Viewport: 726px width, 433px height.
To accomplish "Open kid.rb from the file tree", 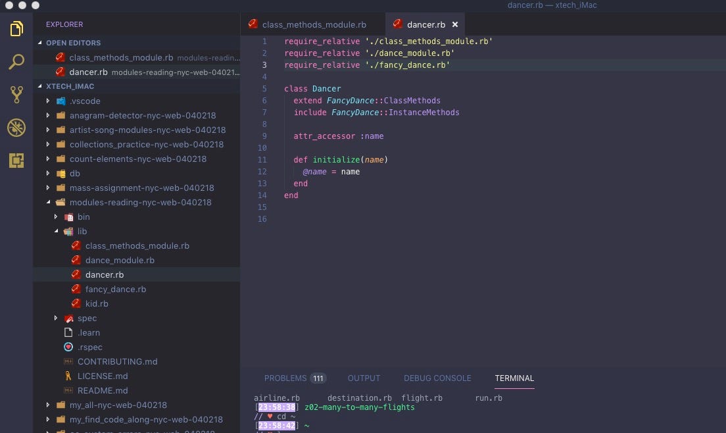I will click(x=97, y=303).
